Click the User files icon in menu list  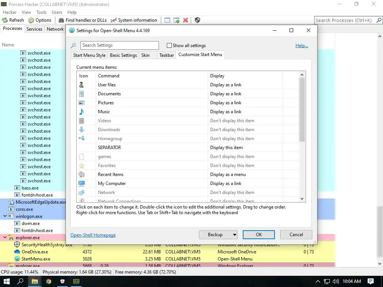click(x=82, y=85)
